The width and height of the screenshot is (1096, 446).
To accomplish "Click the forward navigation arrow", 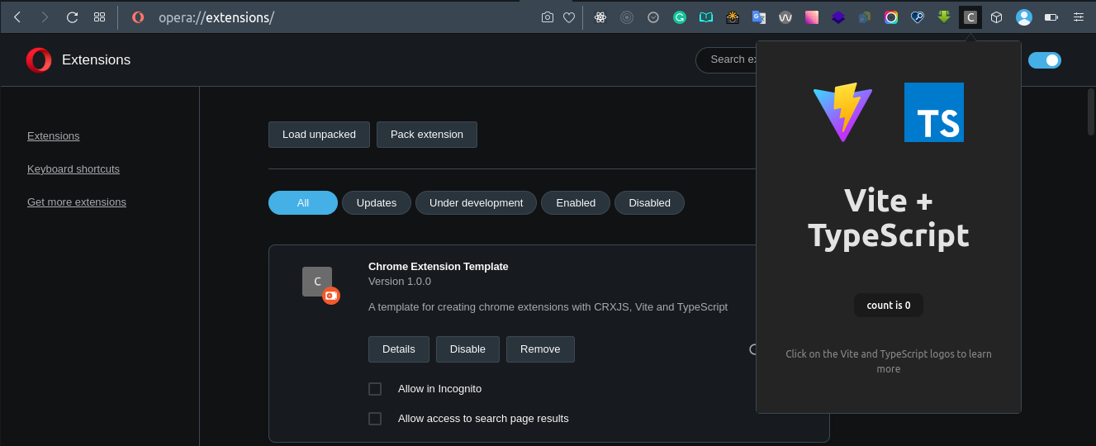I will [x=45, y=17].
